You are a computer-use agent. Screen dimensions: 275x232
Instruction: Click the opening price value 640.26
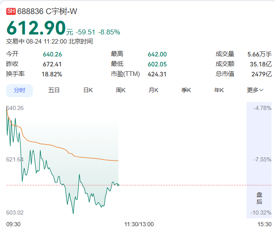52,54
